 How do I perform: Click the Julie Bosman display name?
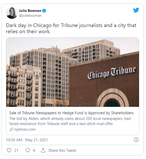[30, 11]
